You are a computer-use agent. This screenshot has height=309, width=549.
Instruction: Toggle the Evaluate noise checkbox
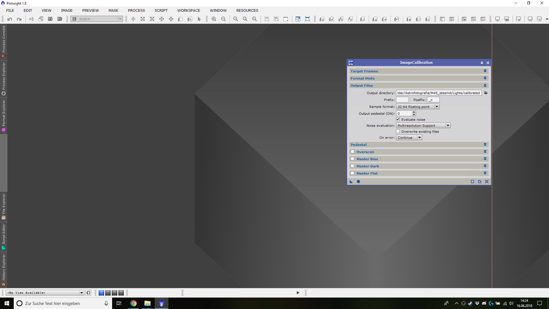coord(398,119)
